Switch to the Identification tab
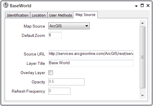Screen dimensions: 153x106 click(x=18, y=15)
